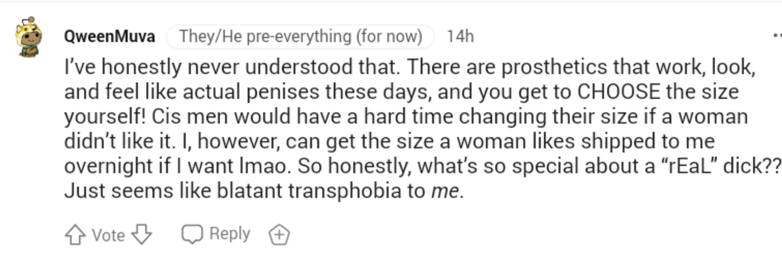Screen dimensions: 782x254
Task: Click the Reply speech bubble icon
Action: [x=192, y=234]
